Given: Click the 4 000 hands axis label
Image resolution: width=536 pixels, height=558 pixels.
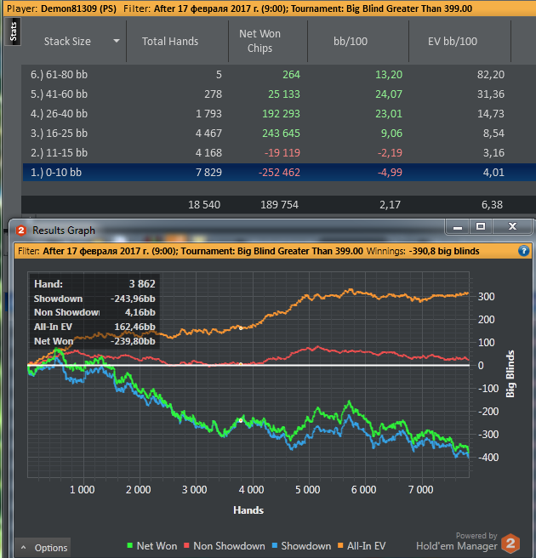Looking at the screenshot, I should [251, 490].
